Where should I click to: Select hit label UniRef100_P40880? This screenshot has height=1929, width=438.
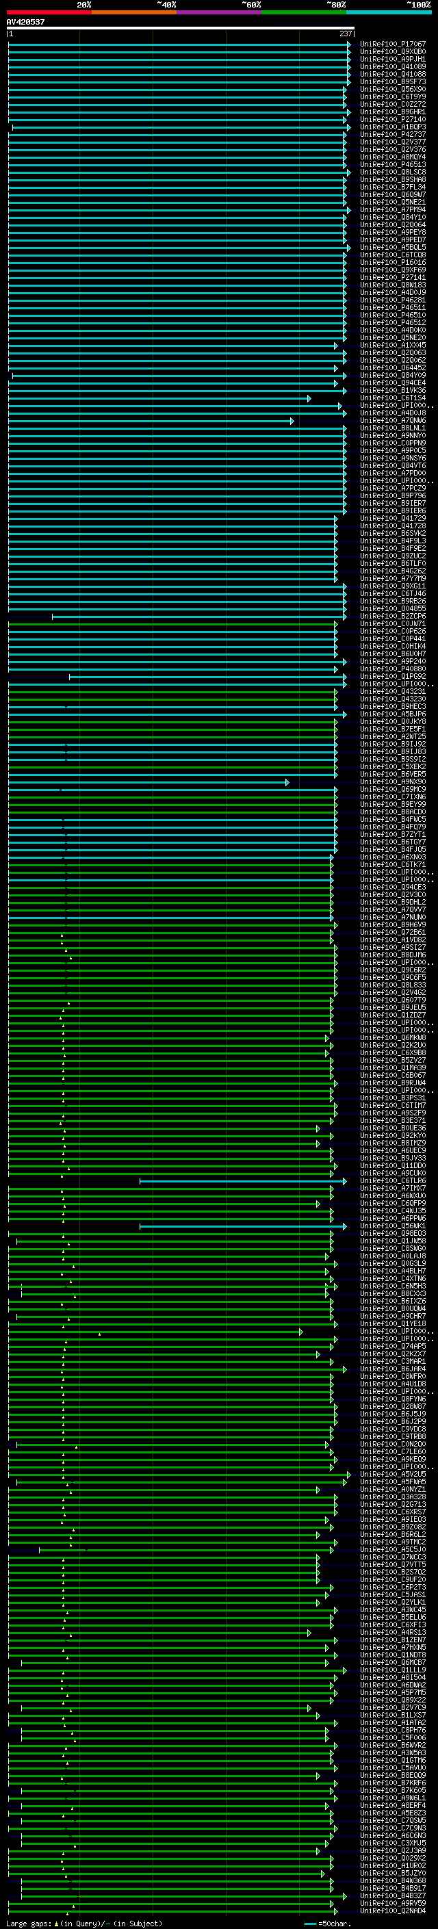click(x=392, y=669)
